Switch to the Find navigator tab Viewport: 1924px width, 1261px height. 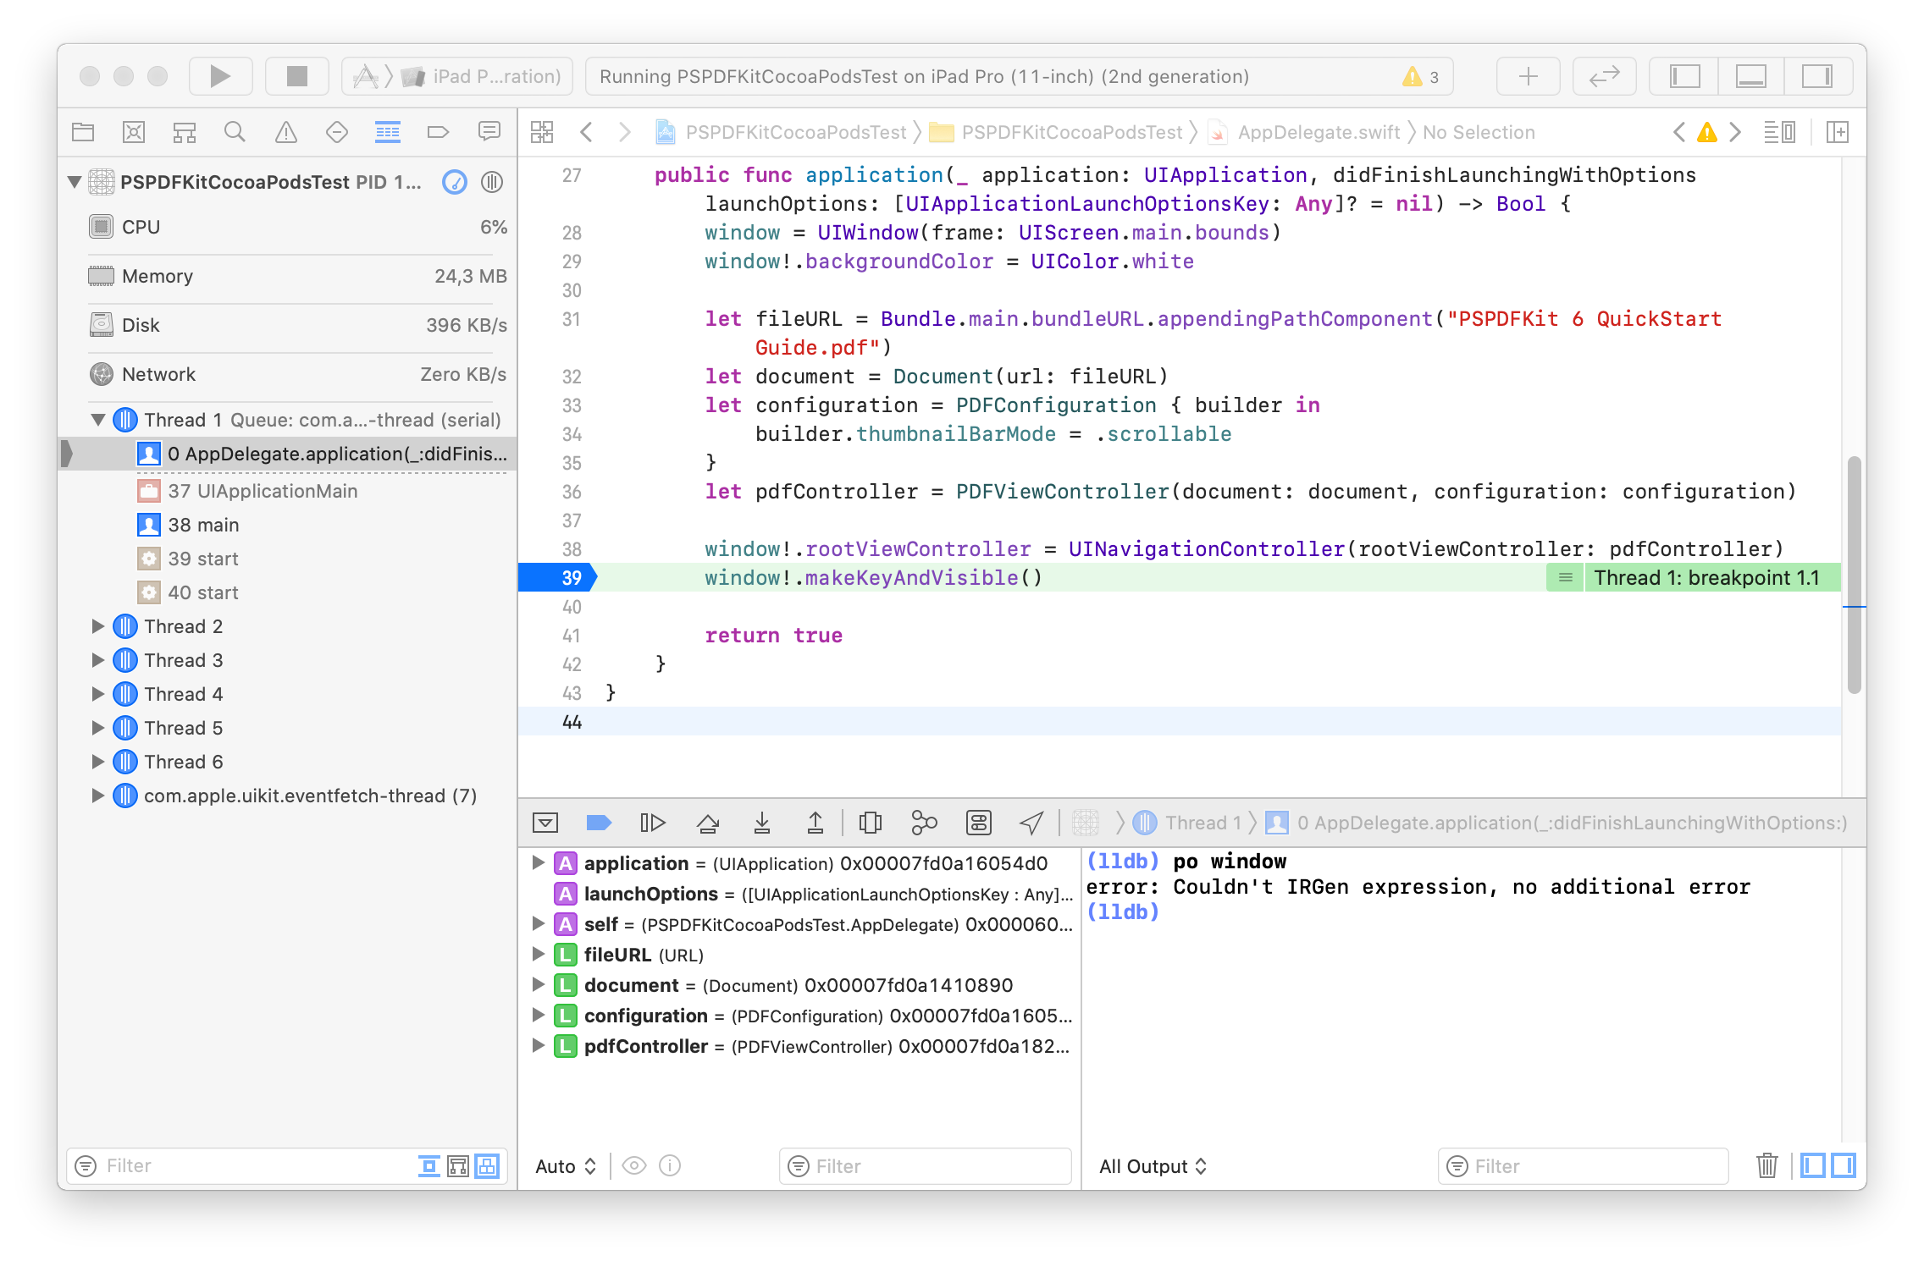[235, 132]
